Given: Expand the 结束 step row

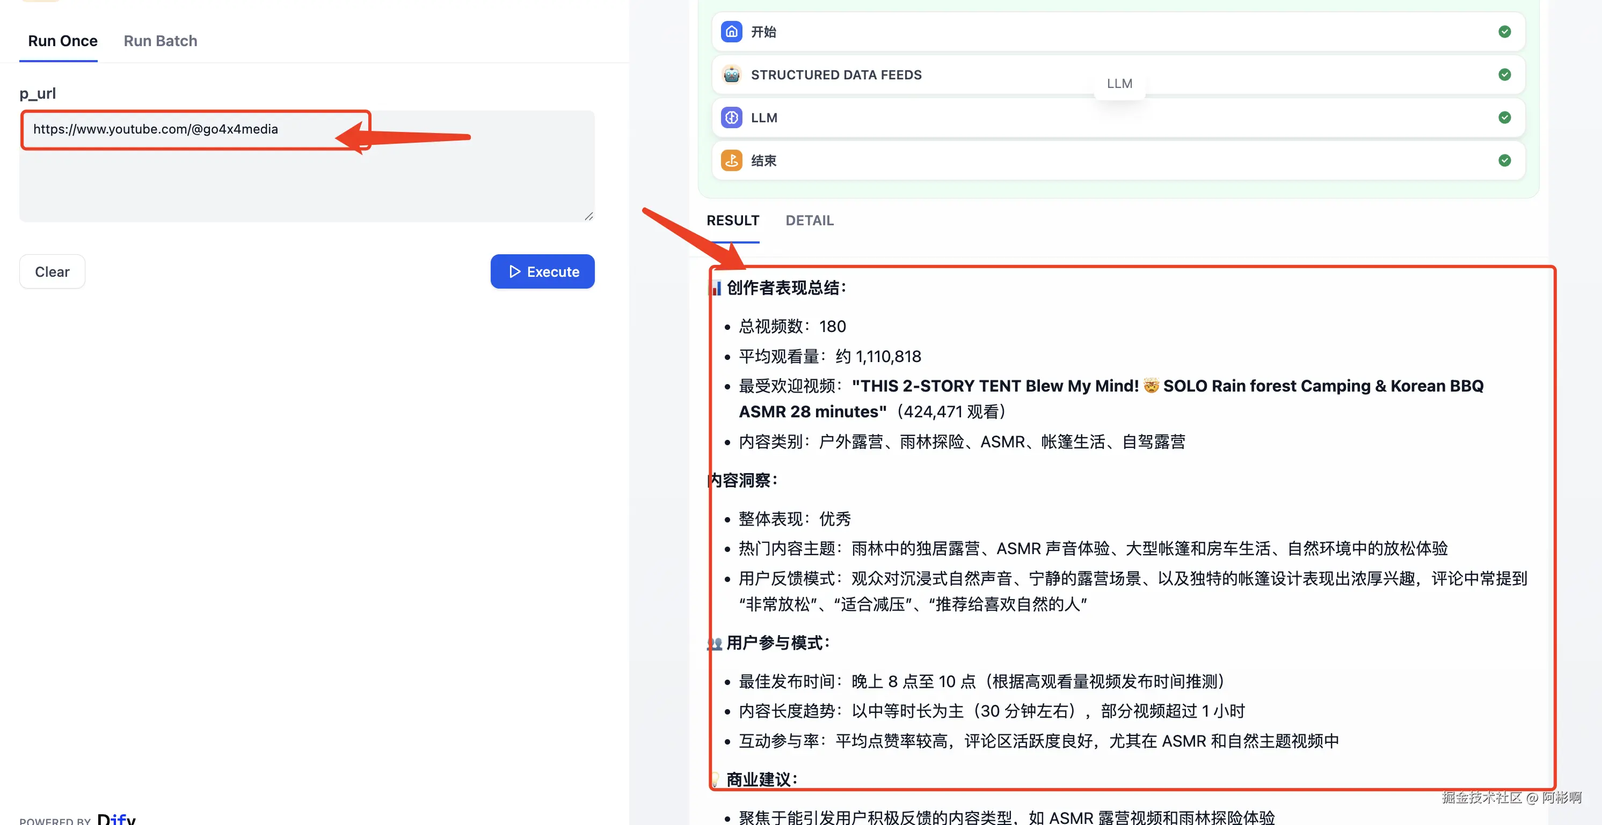Looking at the screenshot, I should (x=1057, y=160).
